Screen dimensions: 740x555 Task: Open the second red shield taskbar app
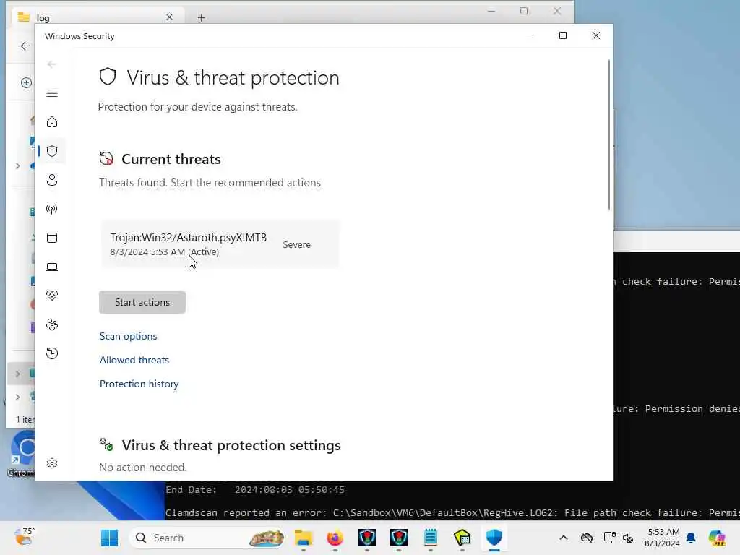tap(399, 538)
